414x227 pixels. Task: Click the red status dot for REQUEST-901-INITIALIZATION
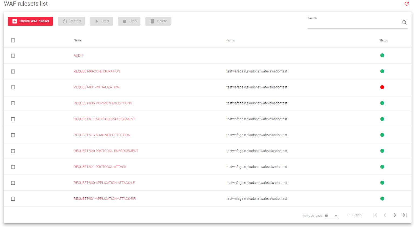382,87
